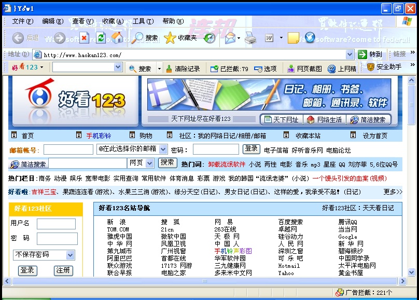419x300 pixels.
Task: Expand arrow next to toolbar 搜索 button
Action: [159, 69]
